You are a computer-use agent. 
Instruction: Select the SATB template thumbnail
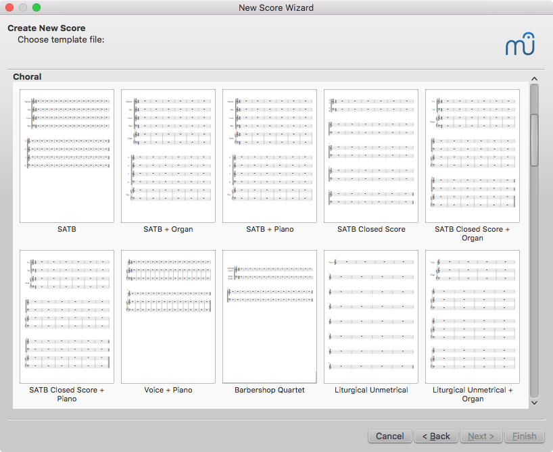point(67,156)
